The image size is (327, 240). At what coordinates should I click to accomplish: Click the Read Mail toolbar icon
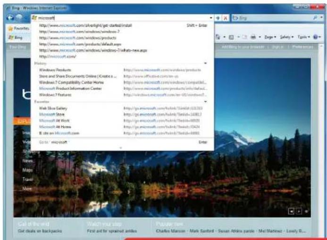(x=244, y=37)
